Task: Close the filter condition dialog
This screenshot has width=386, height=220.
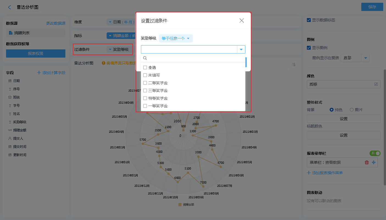Action: tap(241, 21)
